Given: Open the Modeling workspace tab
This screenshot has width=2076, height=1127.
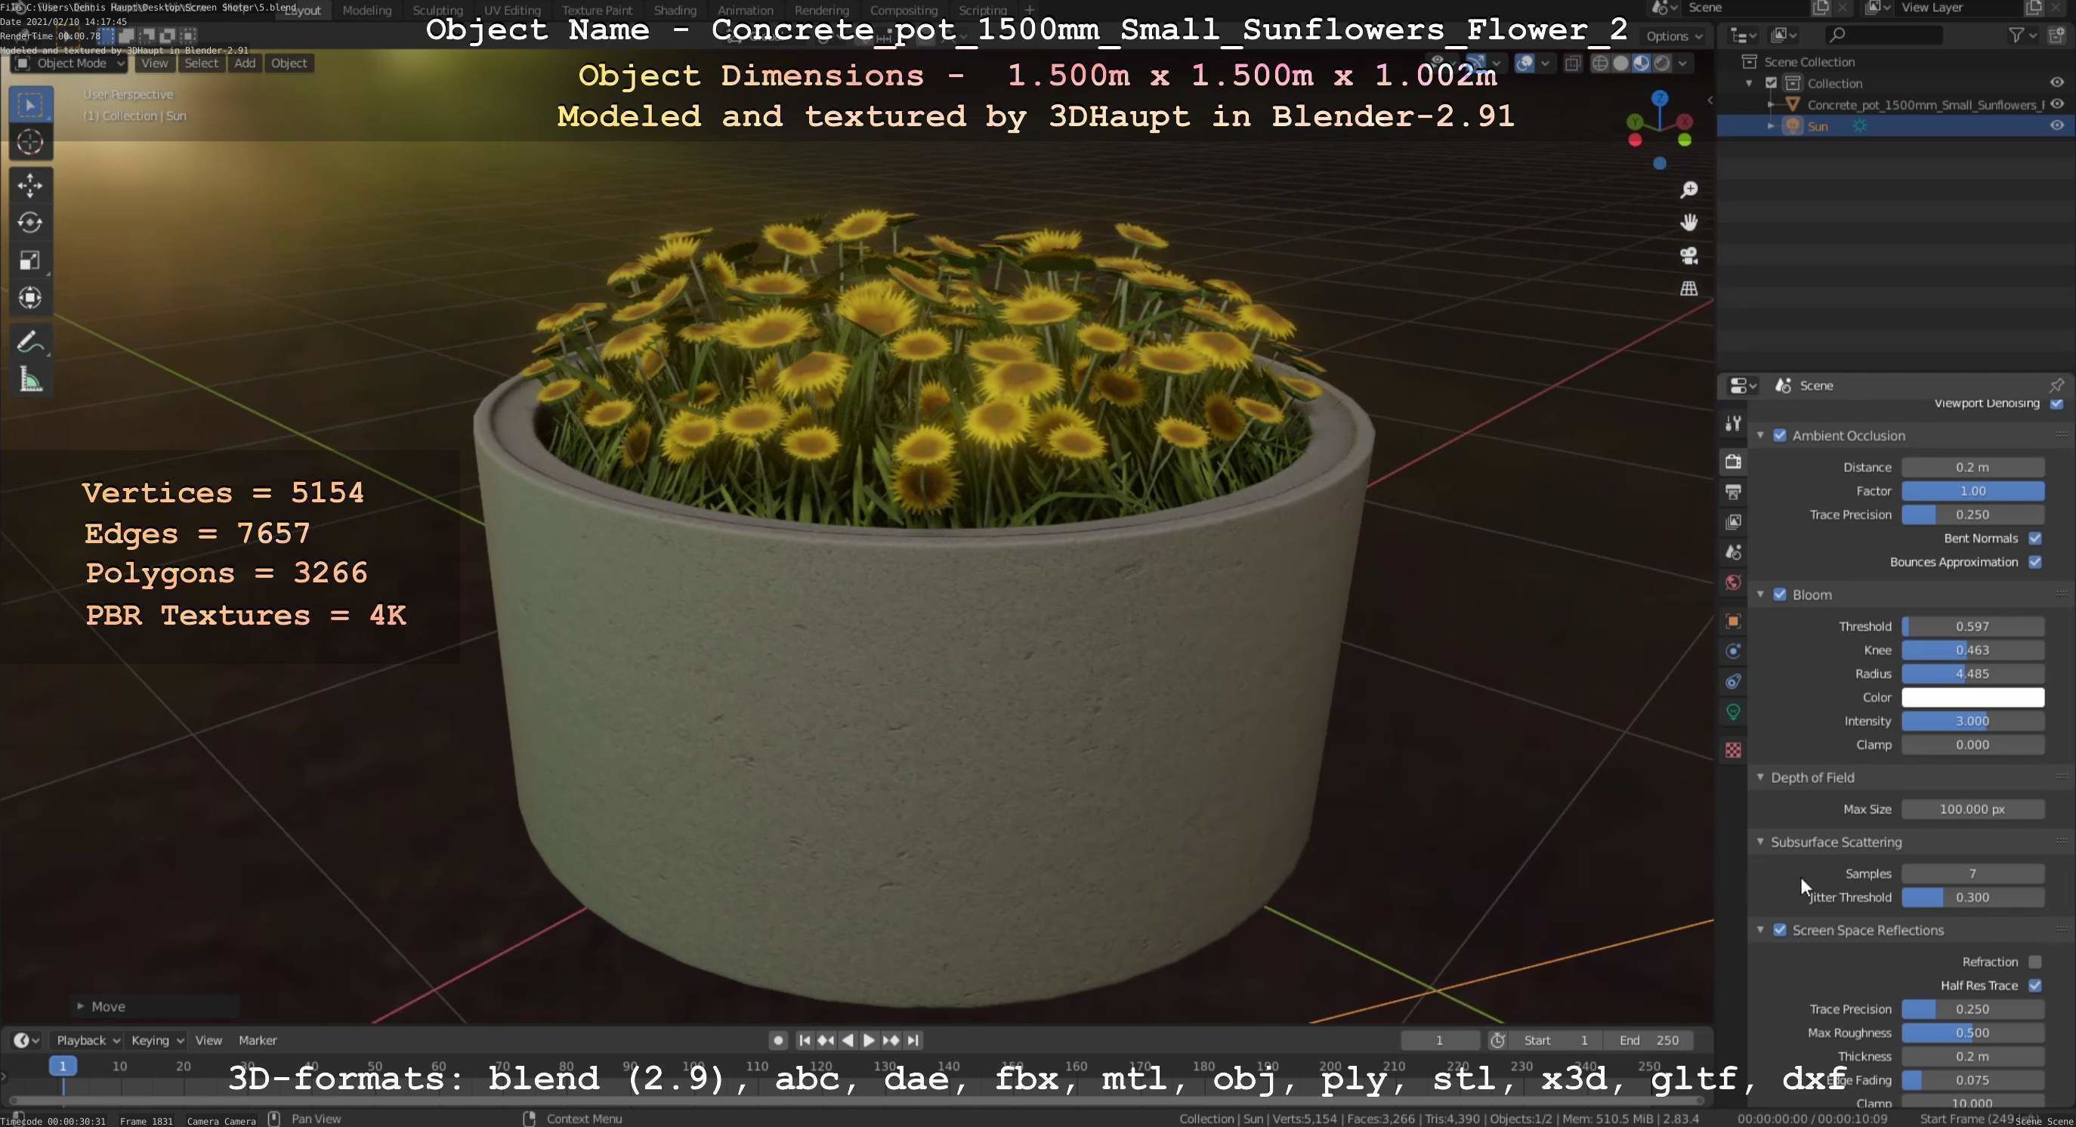Looking at the screenshot, I should pos(366,11).
